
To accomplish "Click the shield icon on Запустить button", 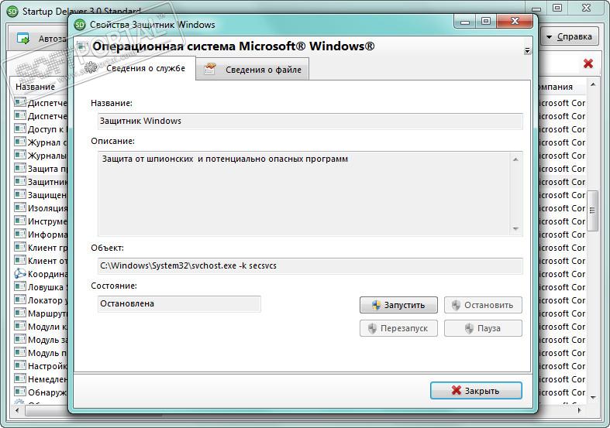I will [376, 305].
